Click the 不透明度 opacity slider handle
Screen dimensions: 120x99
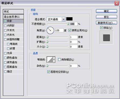coord(68,24)
